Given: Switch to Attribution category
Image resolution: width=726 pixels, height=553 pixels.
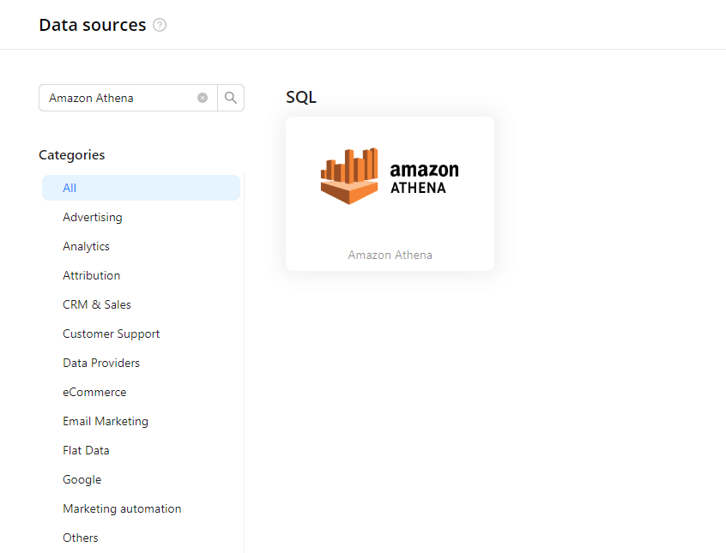Looking at the screenshot, I should [91, 275].
